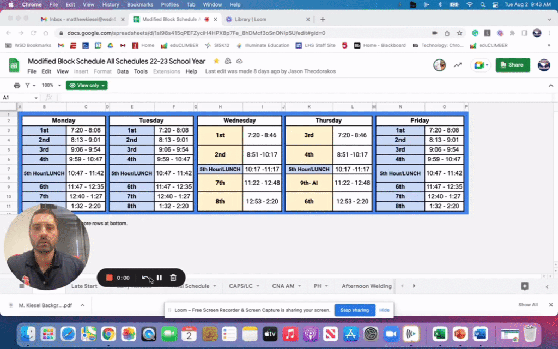The image size is (558, 349).
Task: Expand the M. Kiesel download item options
Action: (82, 305)
